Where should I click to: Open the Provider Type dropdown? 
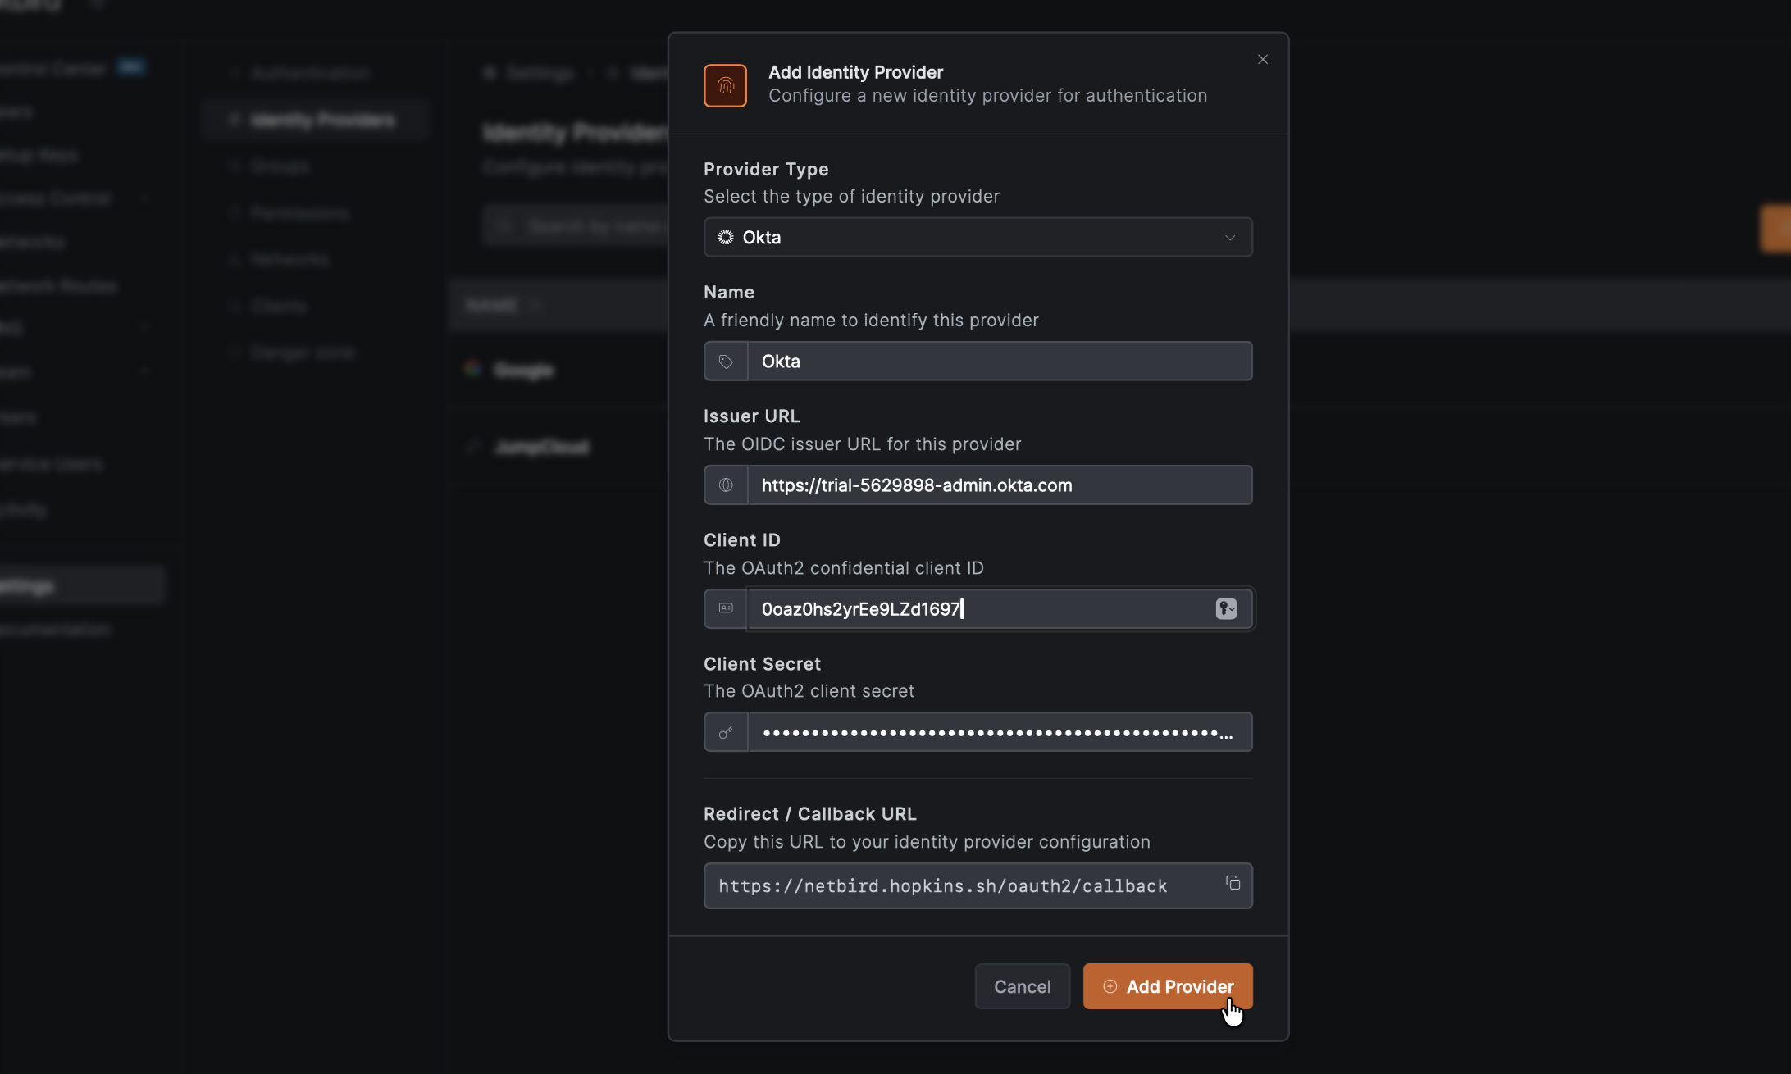click(x=976, y=238)
